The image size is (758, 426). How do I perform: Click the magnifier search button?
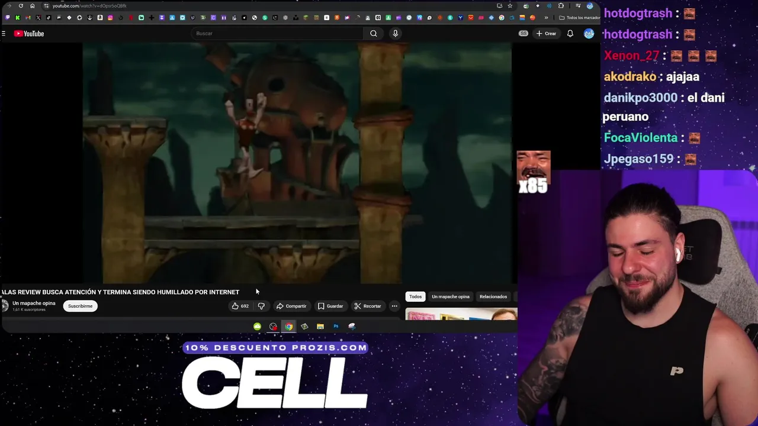point(374,34)
